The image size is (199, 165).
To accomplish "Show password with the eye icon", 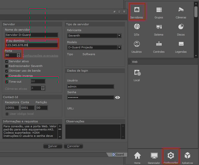I will pyautogui.click(x=118, y=97).
